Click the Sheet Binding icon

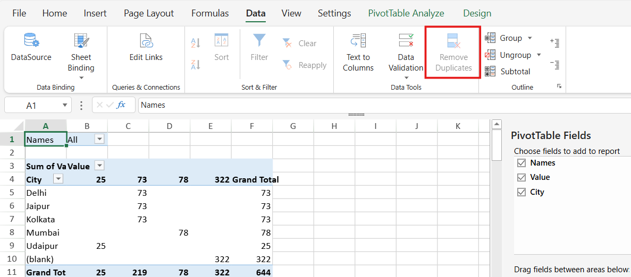pos(82,41)
